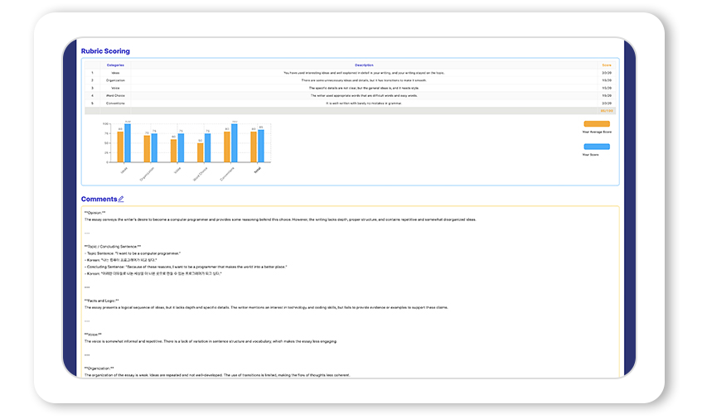Click the orange Score column header

[x=606, y=65]
